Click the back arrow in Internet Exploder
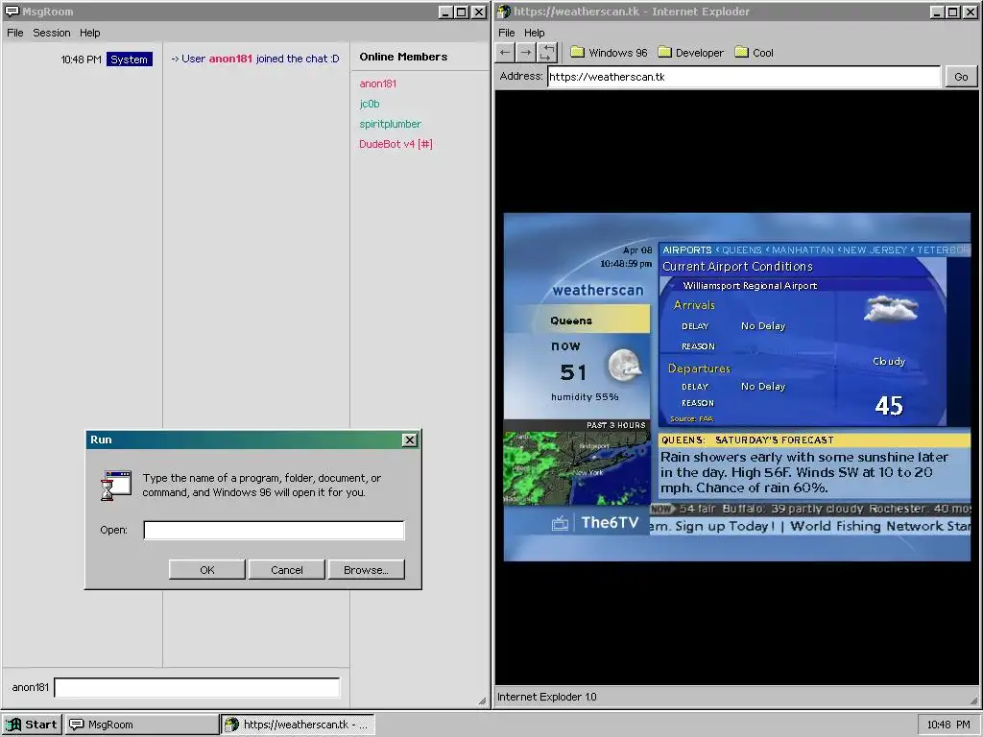Viewport: 983px width, 737px height. pyautogui.click(x=505, y=53)
